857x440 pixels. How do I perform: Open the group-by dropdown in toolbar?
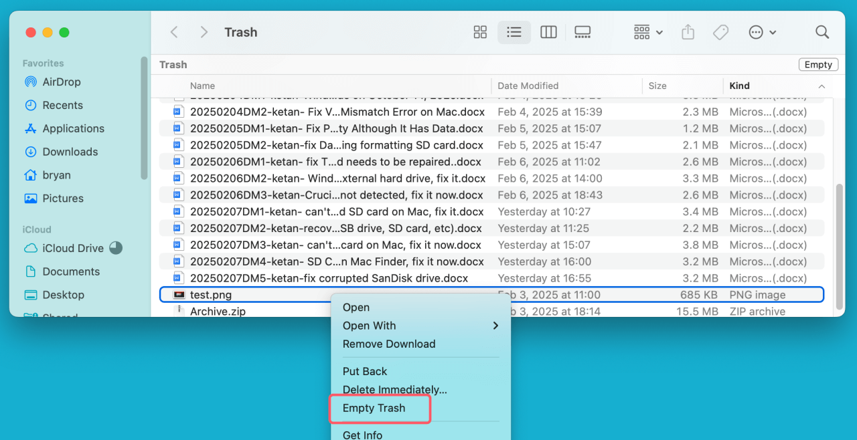pos(647,31)
